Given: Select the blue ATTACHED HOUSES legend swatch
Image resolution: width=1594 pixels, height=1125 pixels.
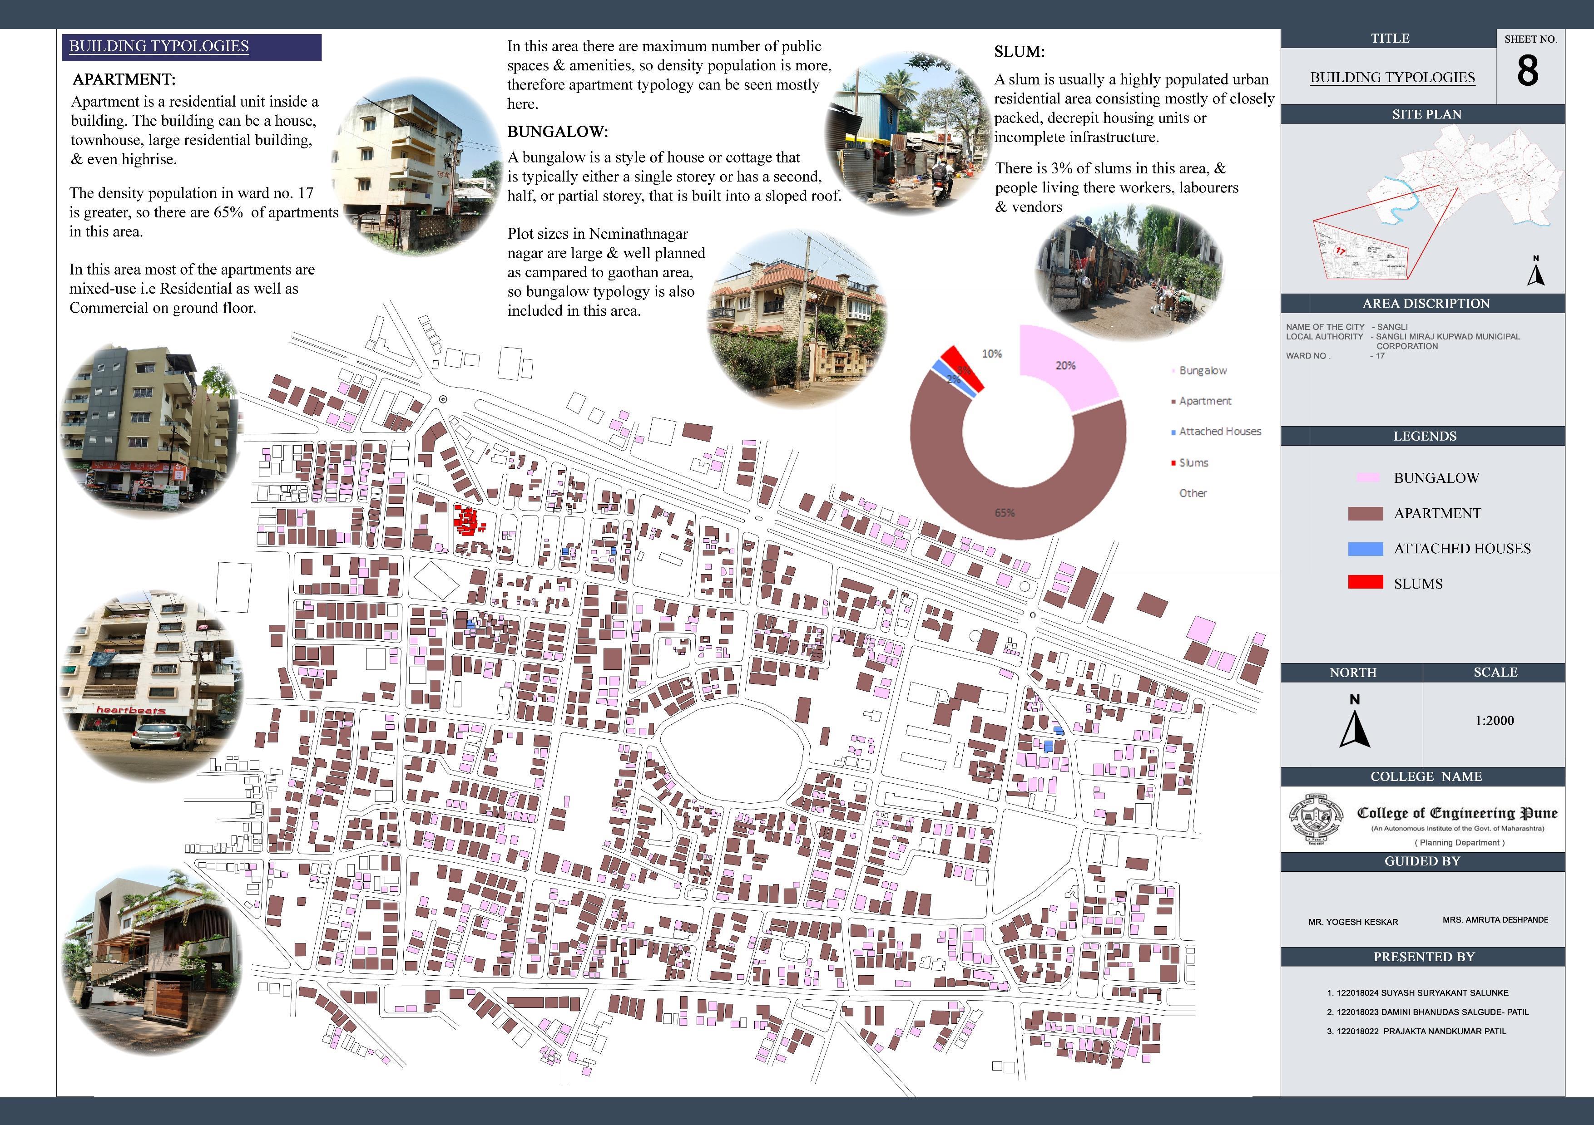Looking at the screenshot, I should (x=1365, y=549).
